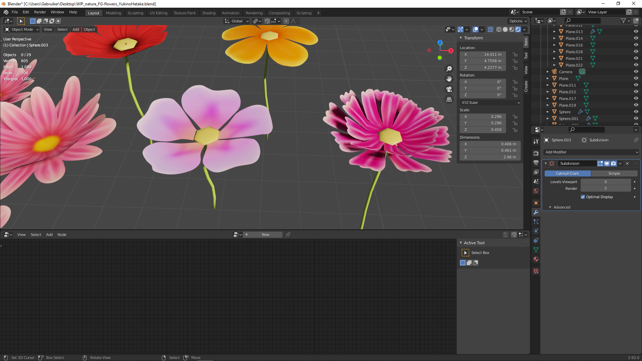This screenshot has height=361, width=642.
Task: Hide the Camera object in outliner
Action: pos(636,72)
